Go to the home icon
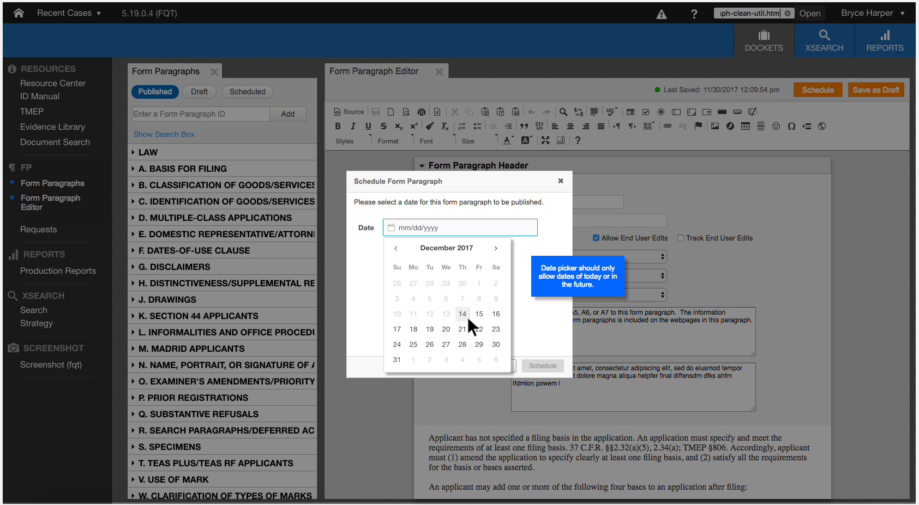919x505 pixels. click(19, 13)
